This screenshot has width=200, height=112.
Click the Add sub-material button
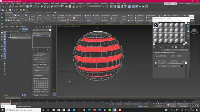(x=173, y=56)
